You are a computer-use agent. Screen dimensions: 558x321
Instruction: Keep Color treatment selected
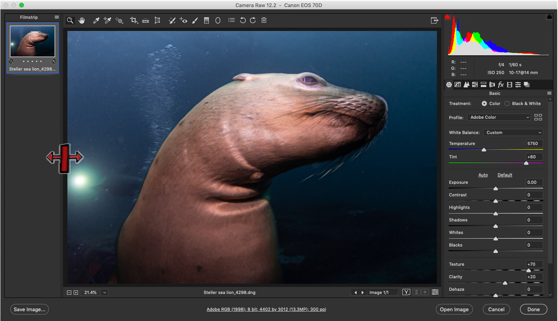[x=484, y=103]
